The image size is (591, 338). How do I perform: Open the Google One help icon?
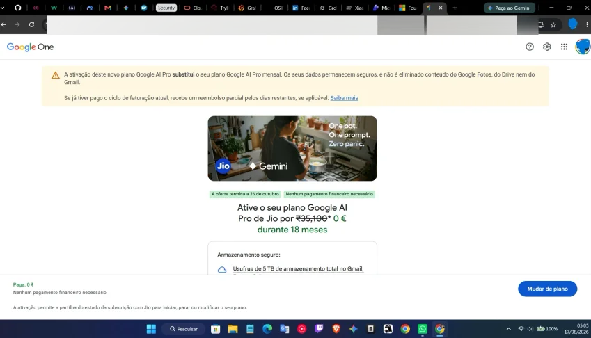coord(530,47)
